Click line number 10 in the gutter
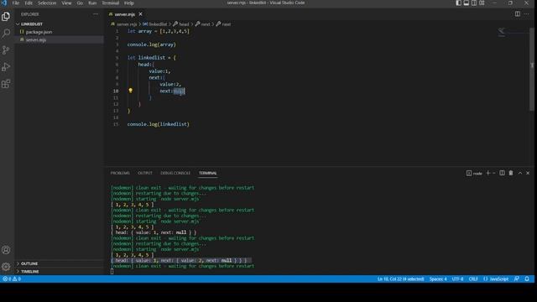 (x=116, y=91)
